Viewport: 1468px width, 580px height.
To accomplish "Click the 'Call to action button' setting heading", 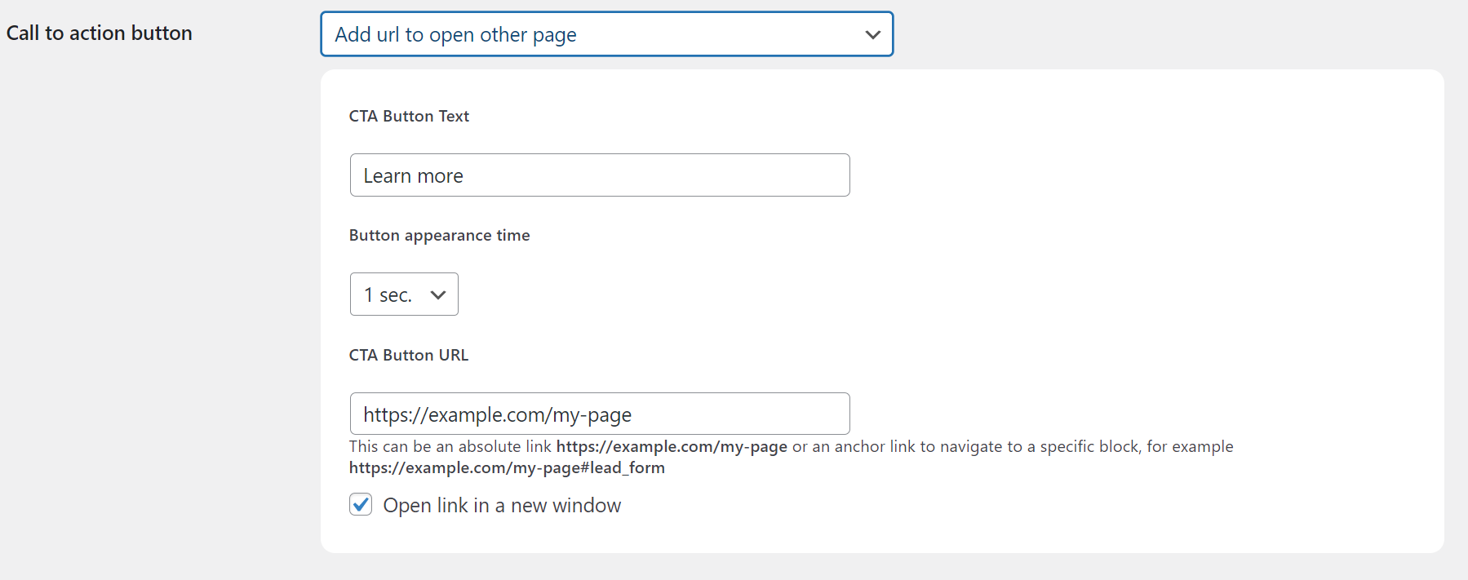I will point(100,33).
